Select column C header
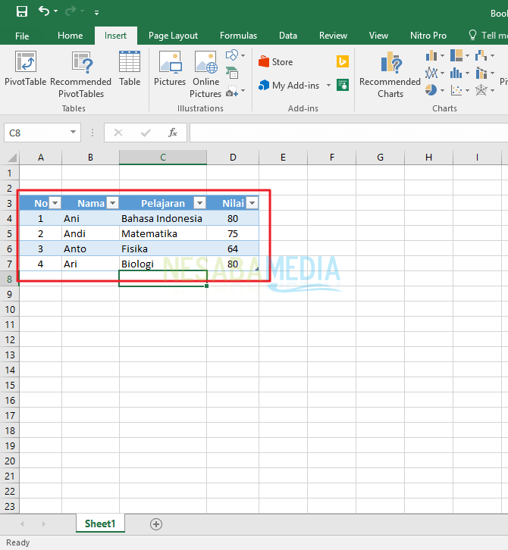This screenshot has height=550, width=508. point(163,157)
